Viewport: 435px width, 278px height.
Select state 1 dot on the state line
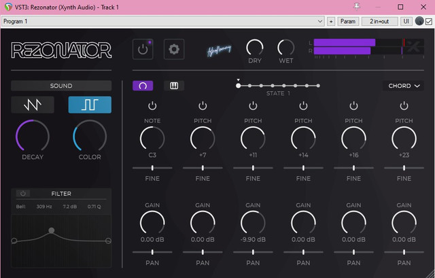click(239, 86)
